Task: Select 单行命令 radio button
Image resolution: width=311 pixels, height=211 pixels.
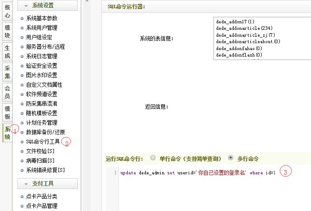Action: (153, 158)
